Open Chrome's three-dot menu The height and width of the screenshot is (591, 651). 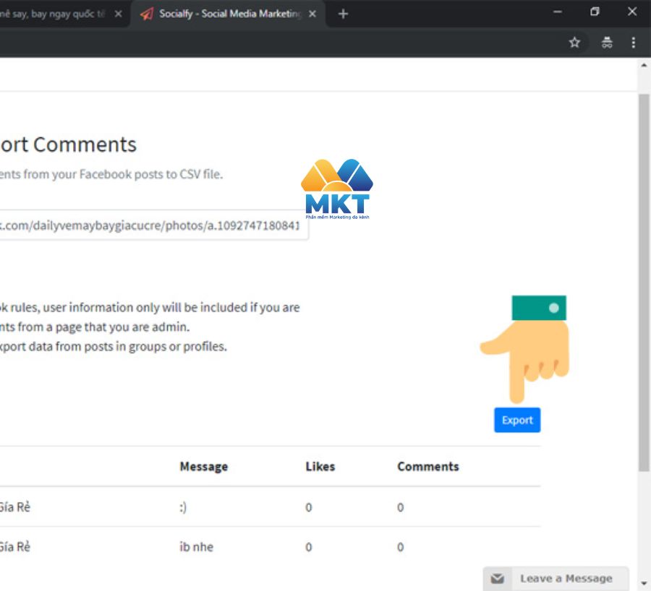(634, 43)
